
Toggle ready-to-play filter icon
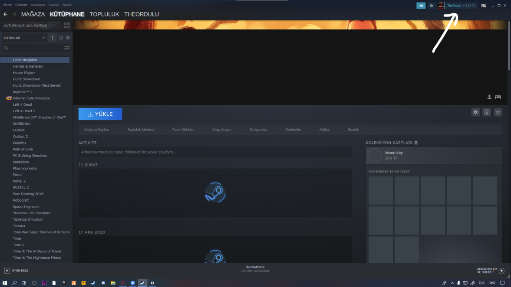click(68, 38)
